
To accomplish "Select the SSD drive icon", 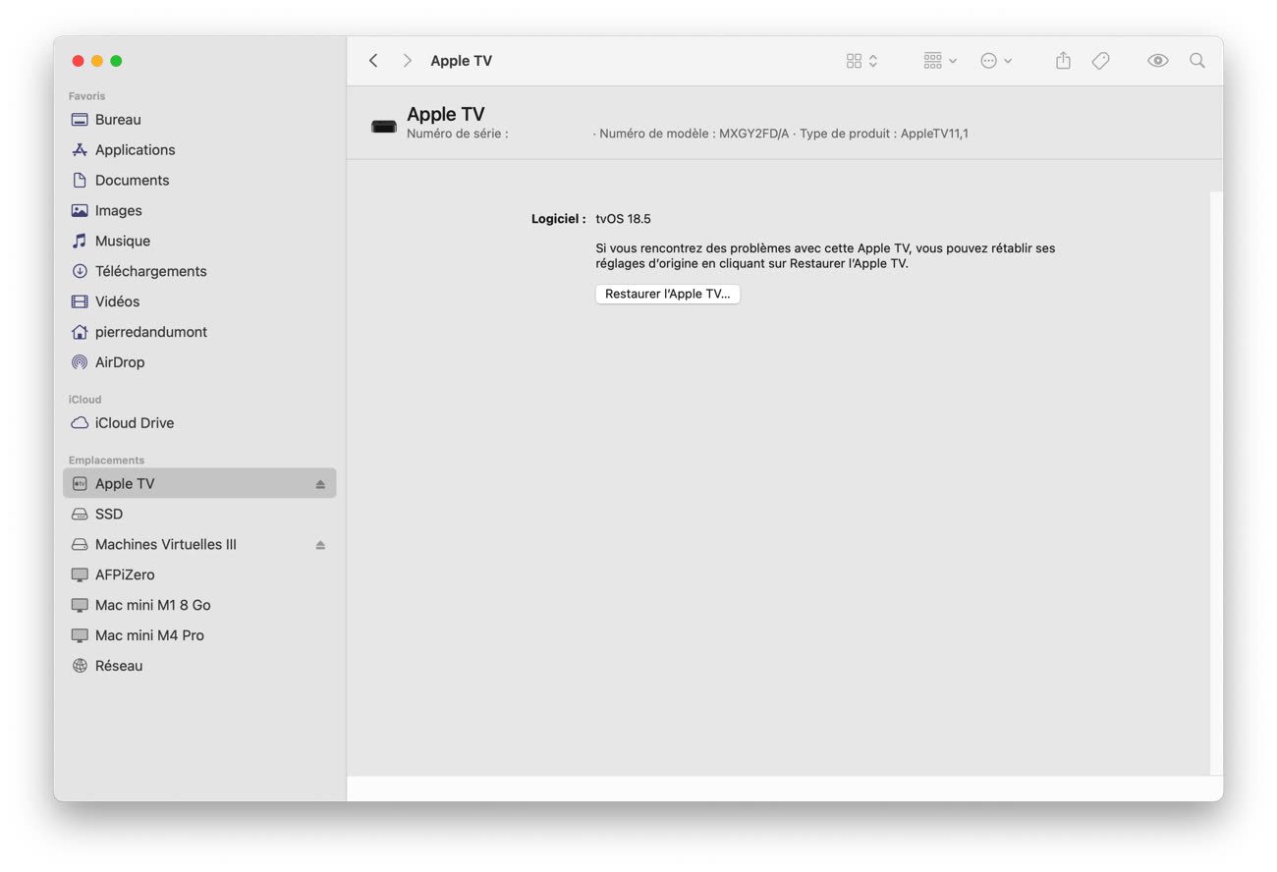I will [x=80, y=515].
